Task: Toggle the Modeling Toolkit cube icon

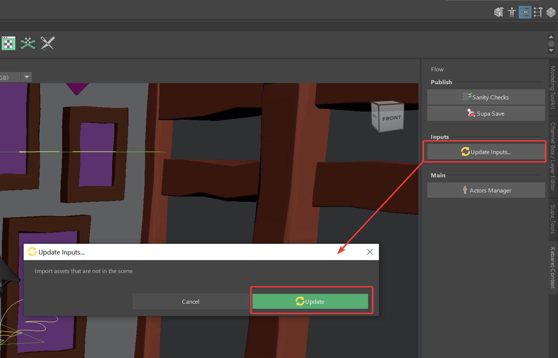Action: pos(499,12)
